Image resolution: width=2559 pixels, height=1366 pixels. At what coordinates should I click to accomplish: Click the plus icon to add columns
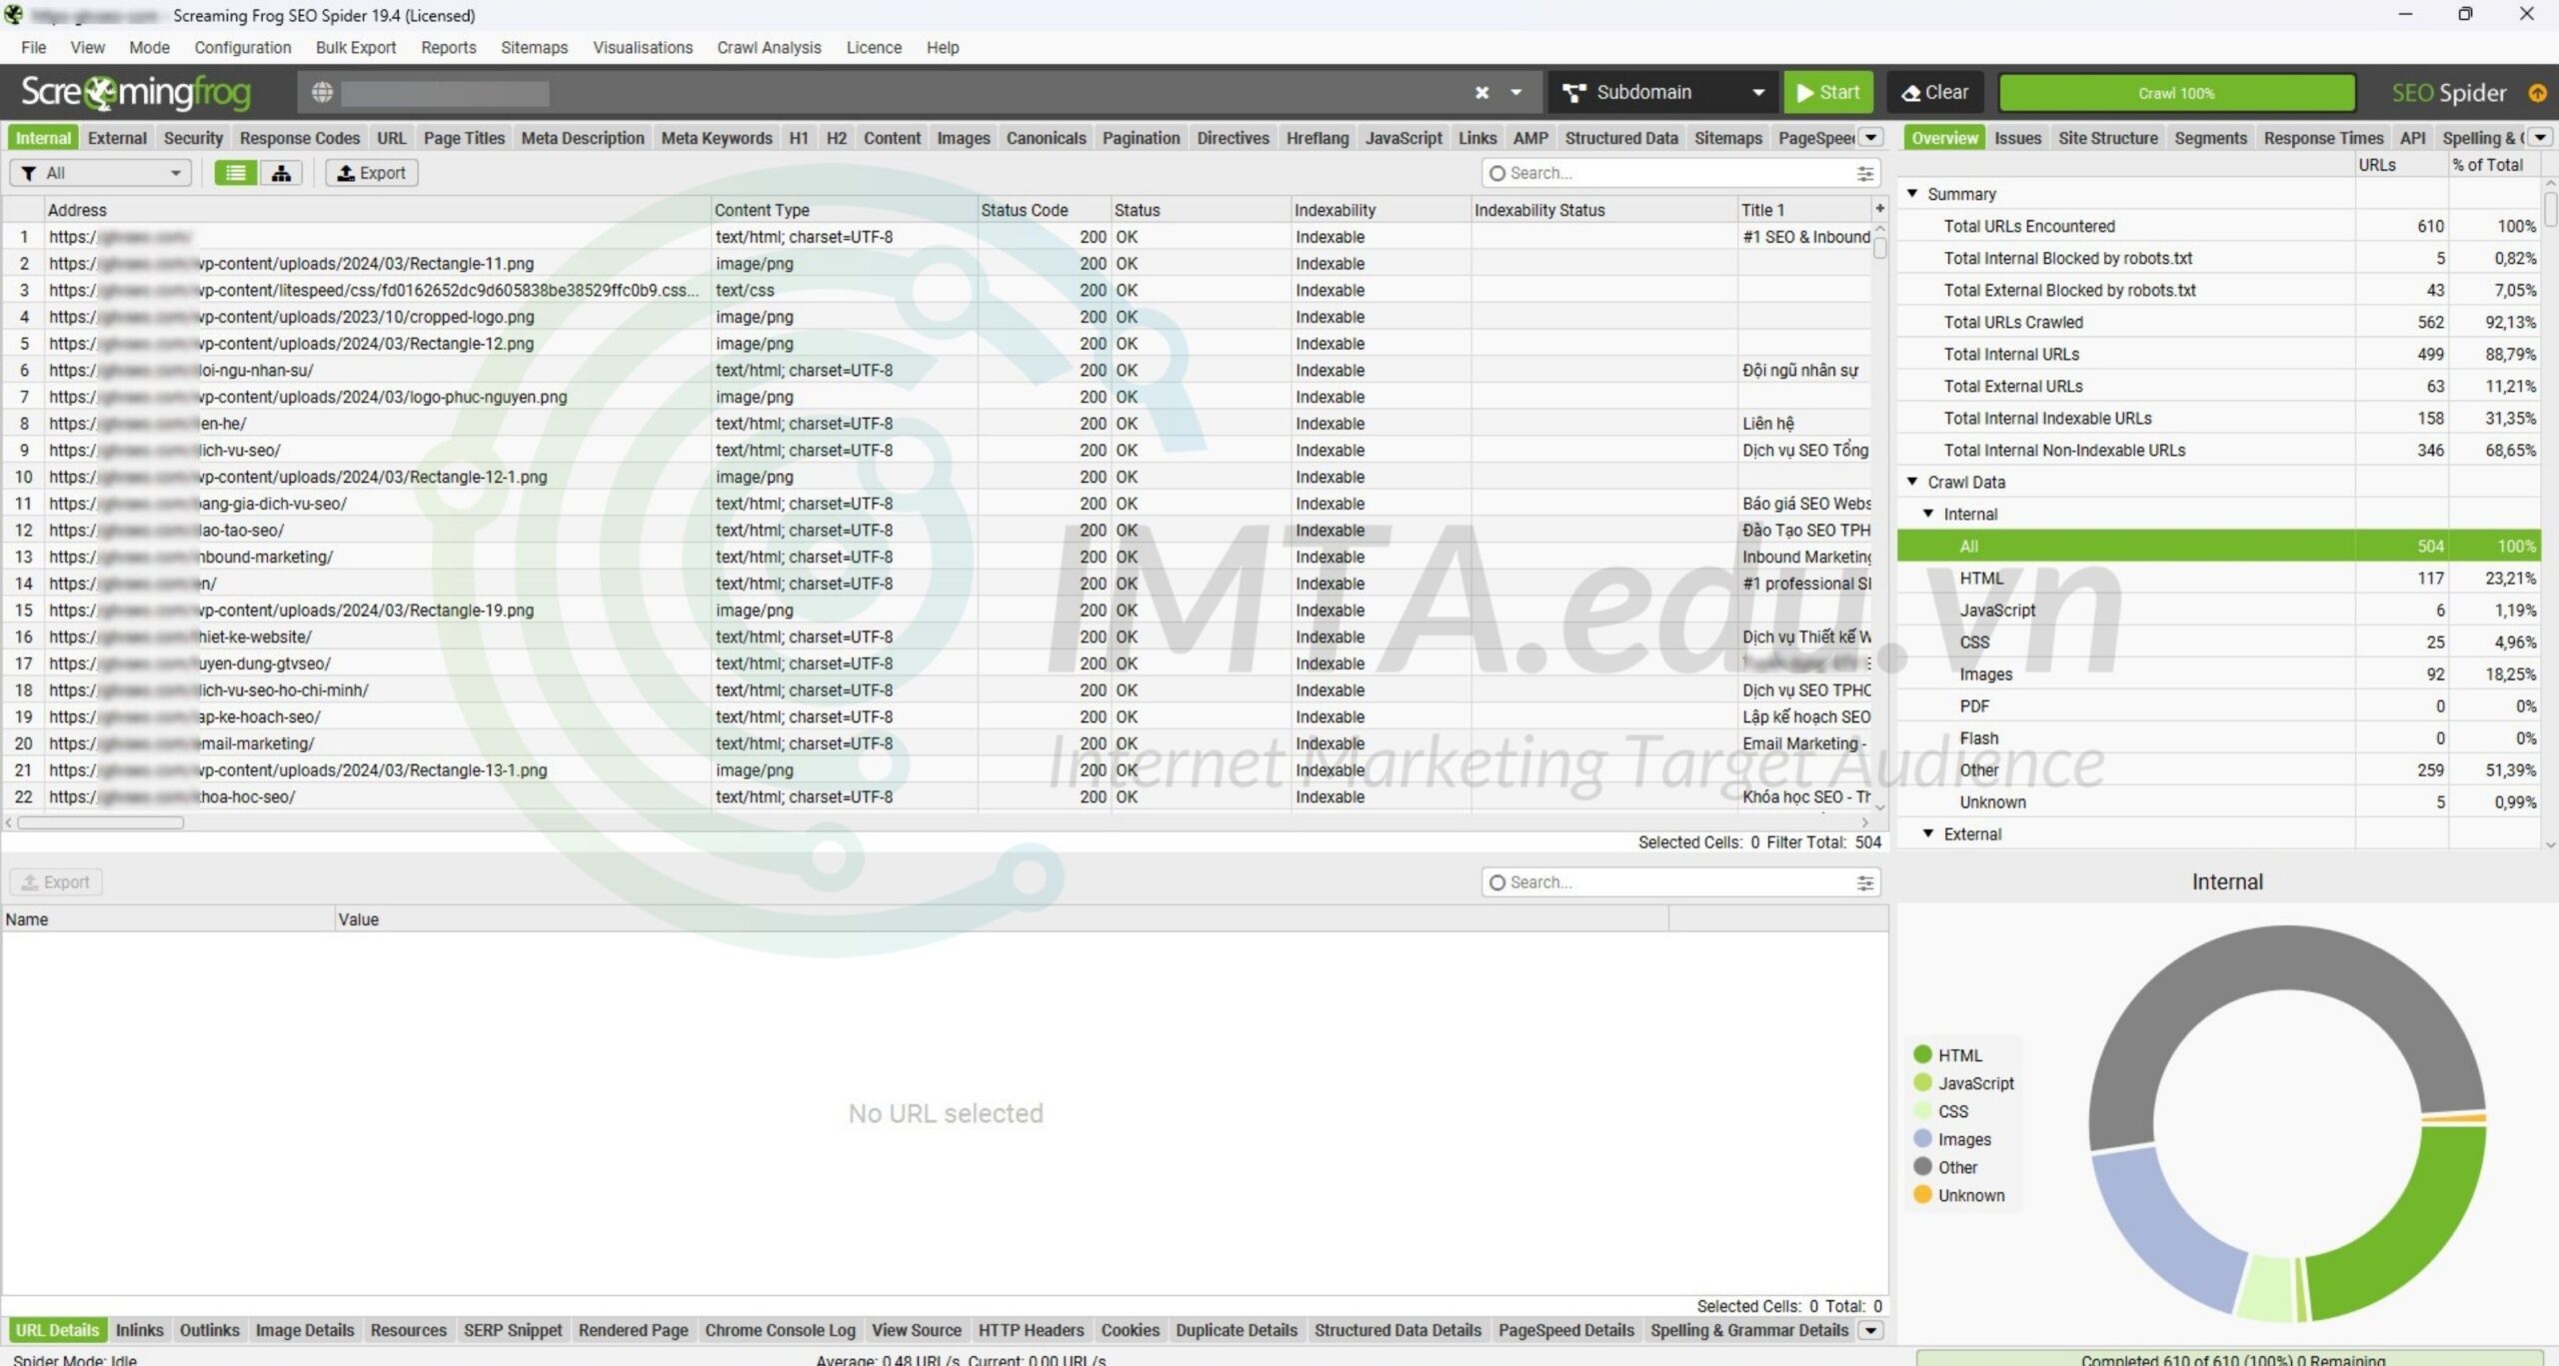(1879, 209)
